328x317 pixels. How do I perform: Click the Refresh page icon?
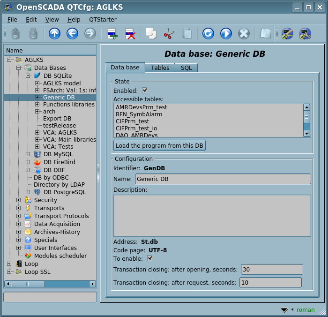(x=208, y=33)
